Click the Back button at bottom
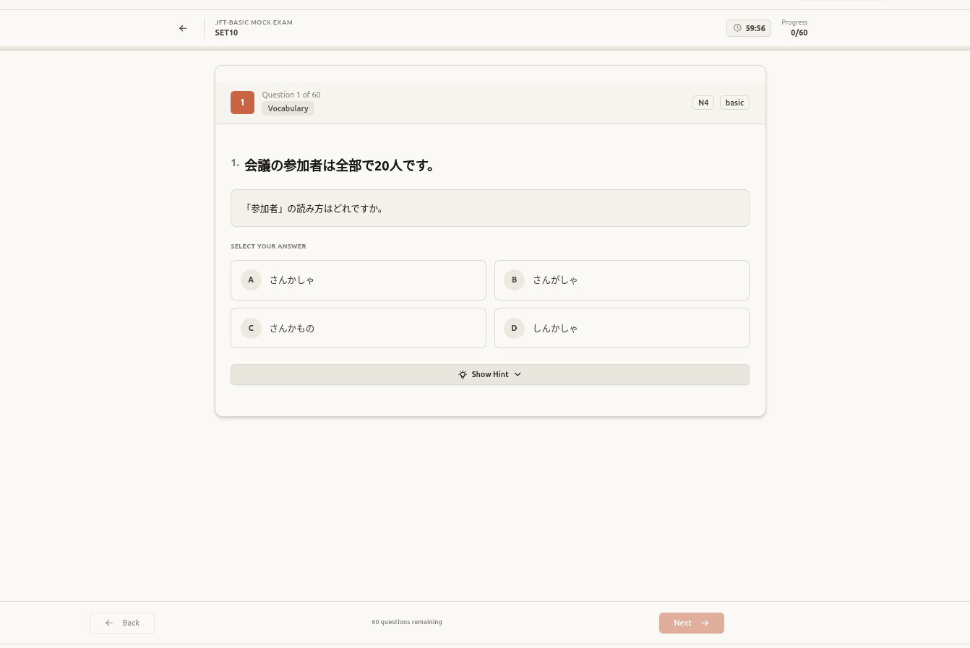The height and width of the screenshot is (648, 970). click(122, 623)
